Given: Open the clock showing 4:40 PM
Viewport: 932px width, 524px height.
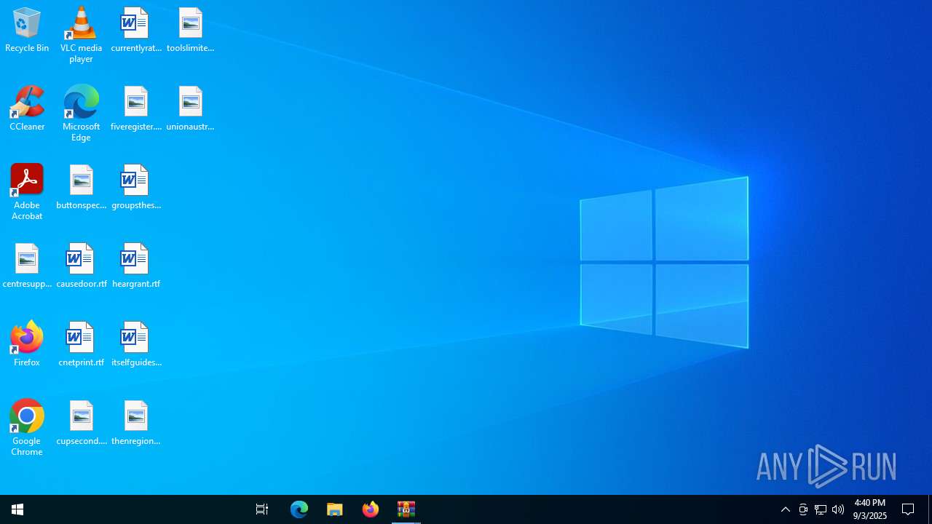Looking at the screenshot, I should 870,509.
